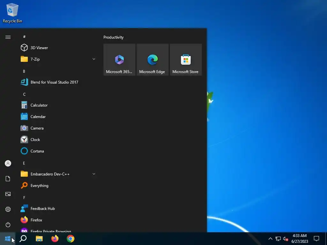
Task: Open the Clock app
Action: (x=58, y=140)
